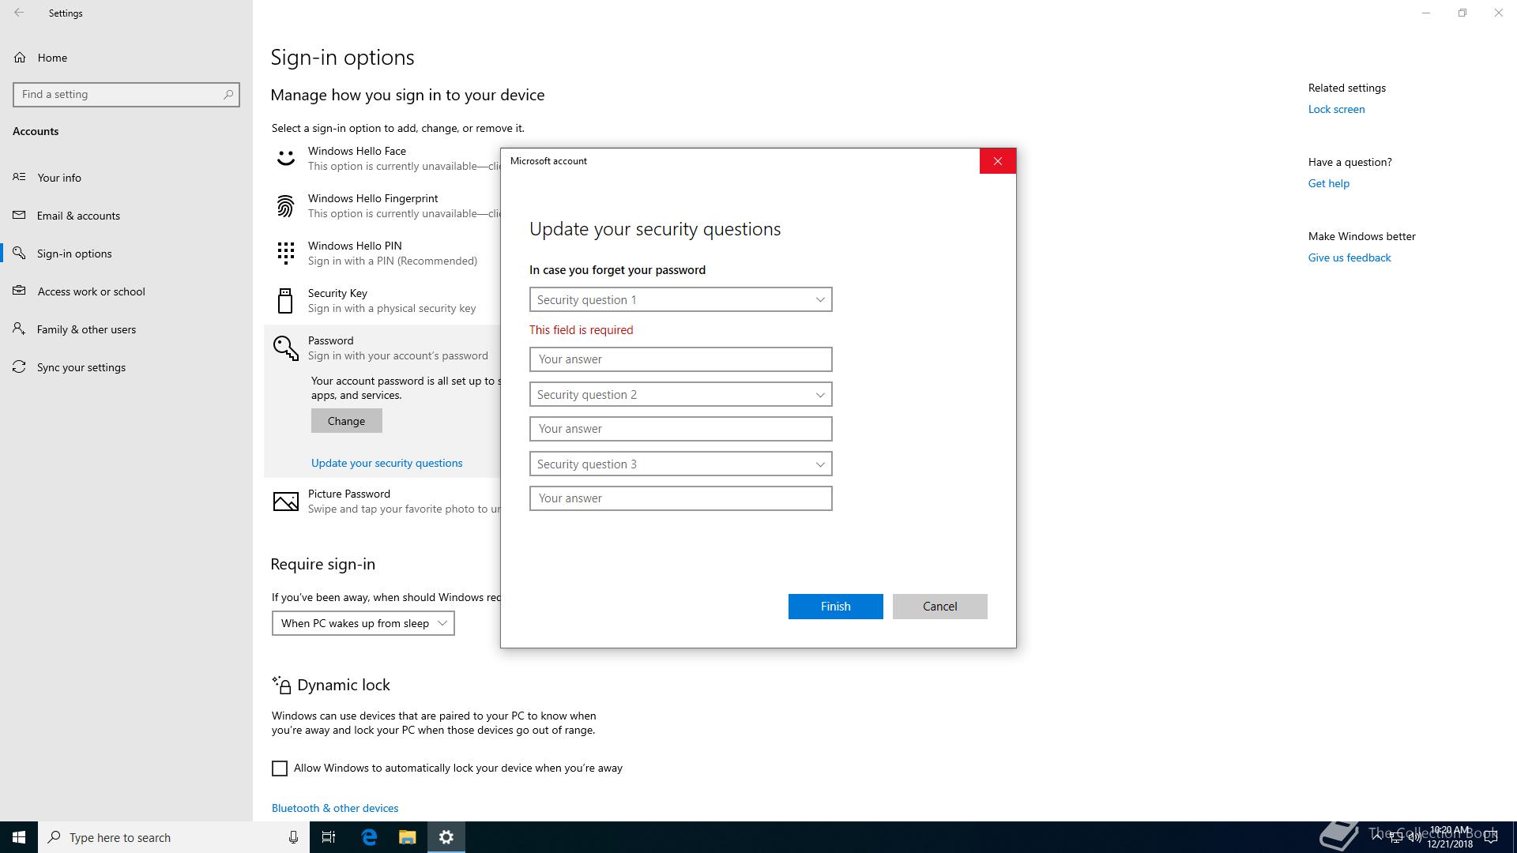This screenshot has height=853, width=1517.
Task: Click the Dynamic lock heading icon
Action: [281, 684]
